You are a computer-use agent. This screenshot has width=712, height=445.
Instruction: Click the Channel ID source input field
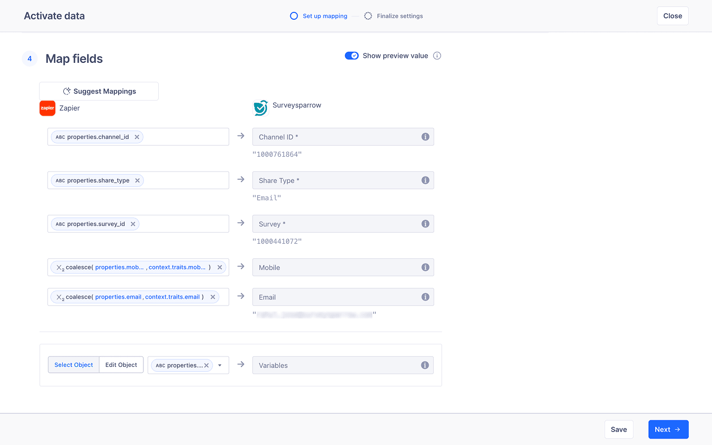point(138,137)
